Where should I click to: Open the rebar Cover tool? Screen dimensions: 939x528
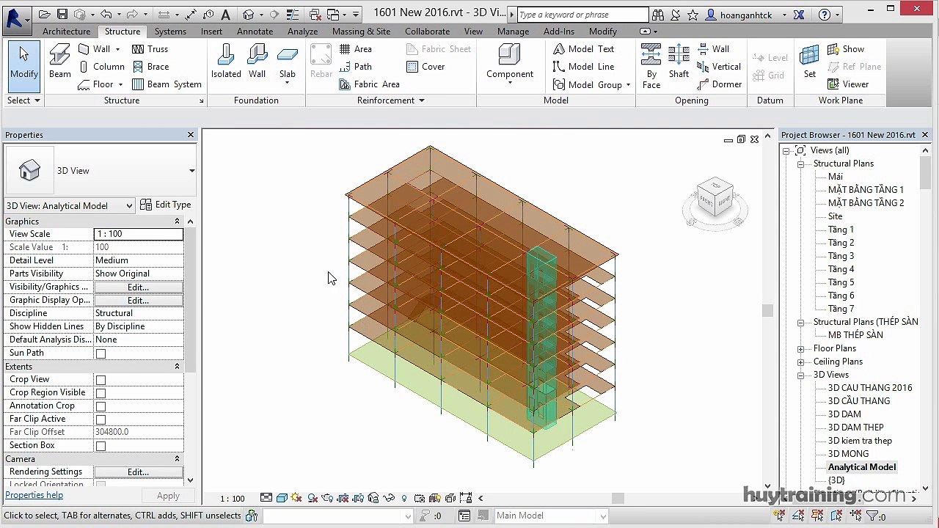[425, 67]
